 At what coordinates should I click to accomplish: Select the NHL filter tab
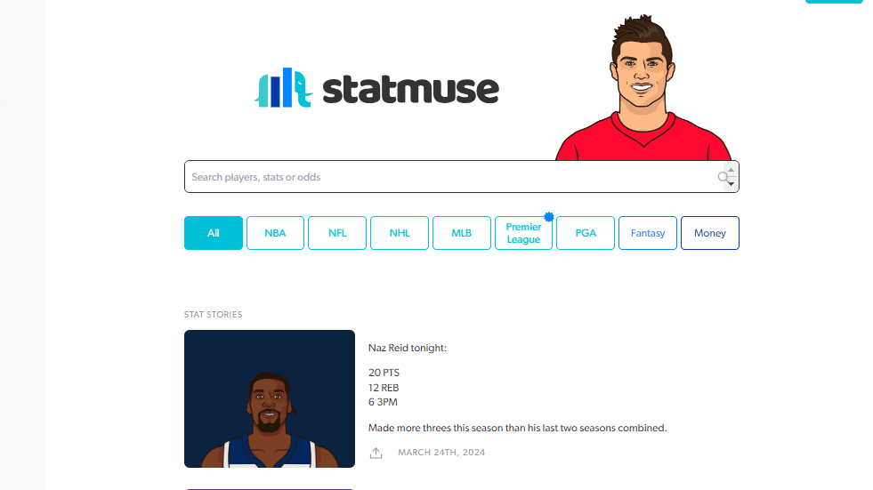400,233
